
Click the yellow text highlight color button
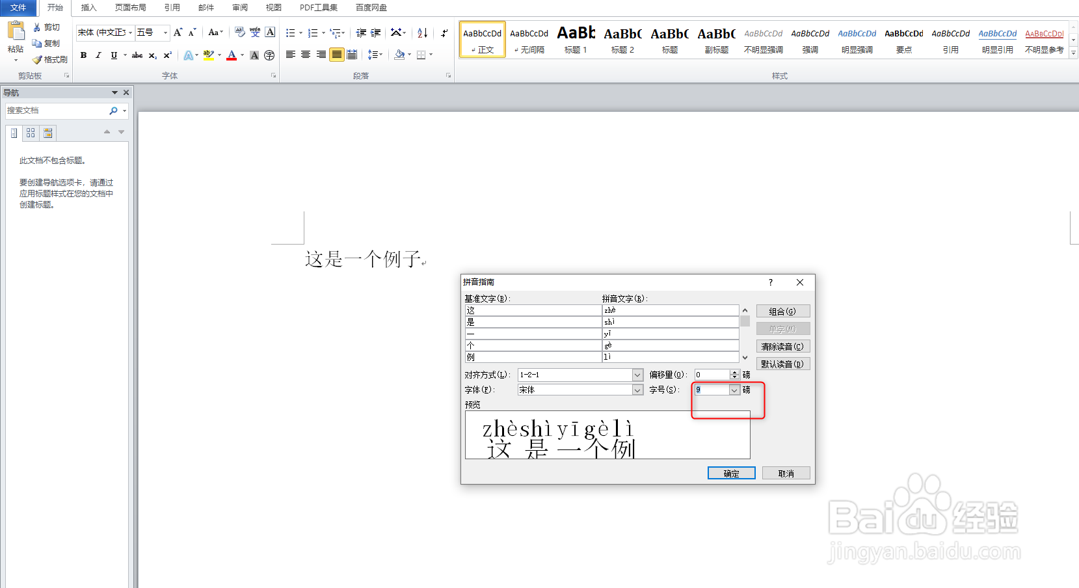(208, 55)
